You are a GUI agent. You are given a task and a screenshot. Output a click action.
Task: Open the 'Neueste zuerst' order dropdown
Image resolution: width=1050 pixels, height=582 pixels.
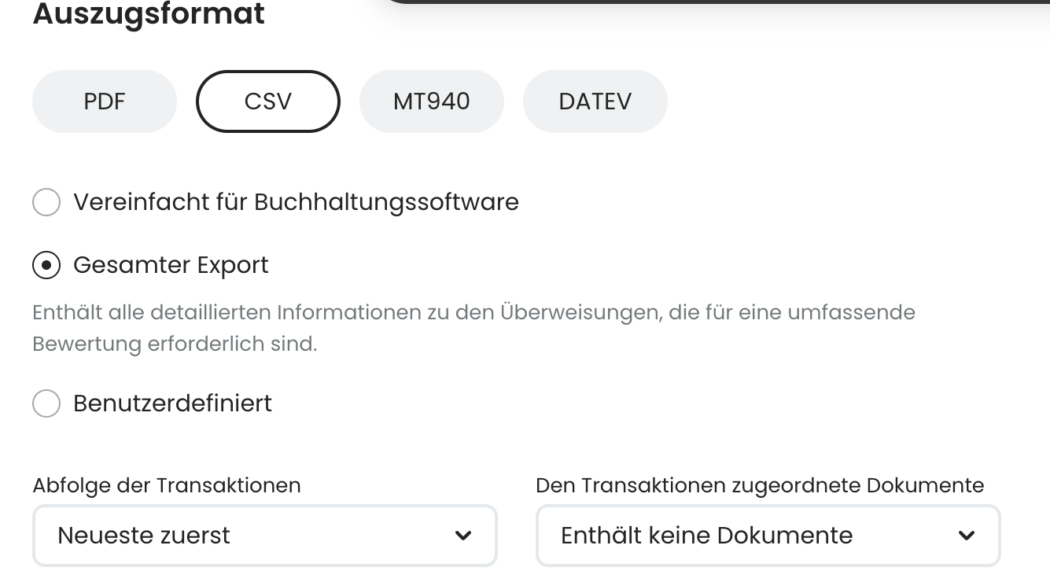[252, 536]
